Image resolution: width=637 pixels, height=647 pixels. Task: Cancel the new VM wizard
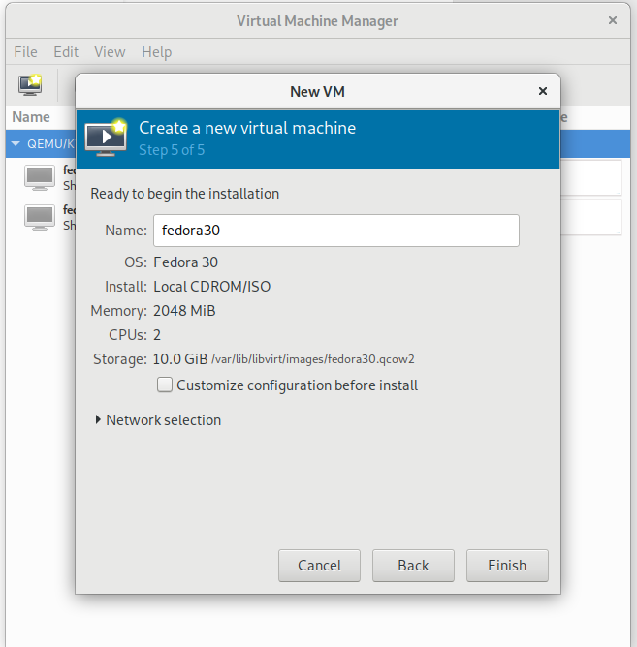coord(319,566)
